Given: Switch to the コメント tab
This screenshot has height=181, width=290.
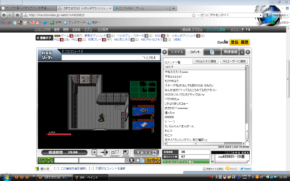Looking at the screenshot, I should [194, 52].
